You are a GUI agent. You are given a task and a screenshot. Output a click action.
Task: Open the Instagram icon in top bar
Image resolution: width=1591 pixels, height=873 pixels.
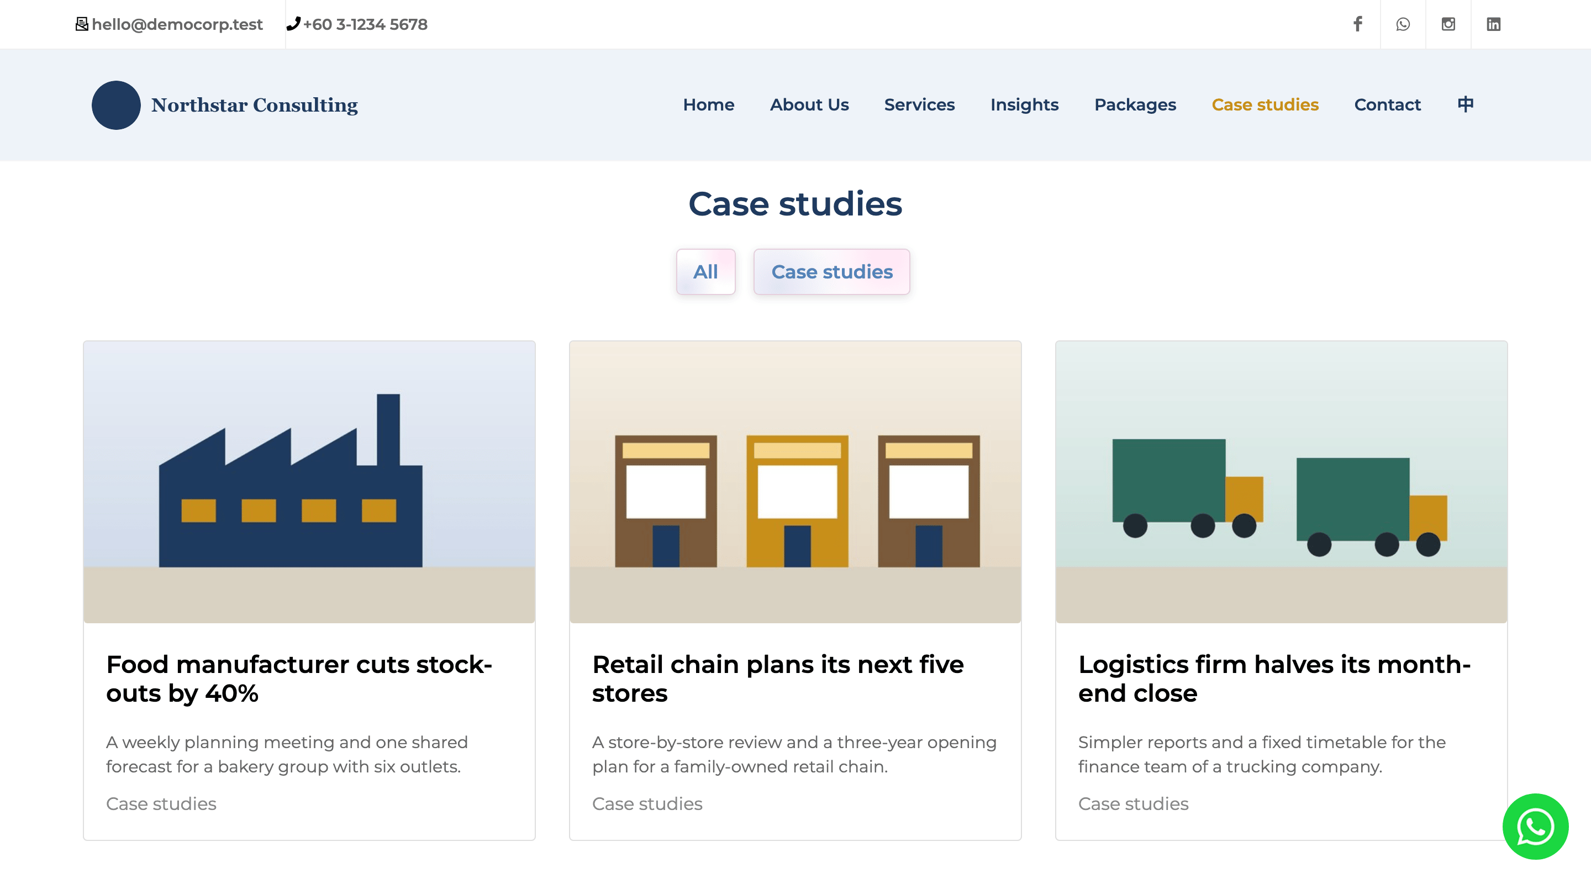(1448, 24)
